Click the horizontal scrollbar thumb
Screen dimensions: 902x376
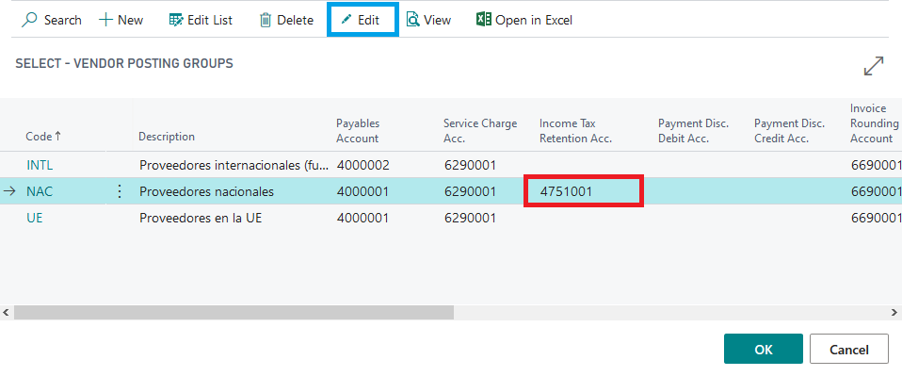pos(234,312)
